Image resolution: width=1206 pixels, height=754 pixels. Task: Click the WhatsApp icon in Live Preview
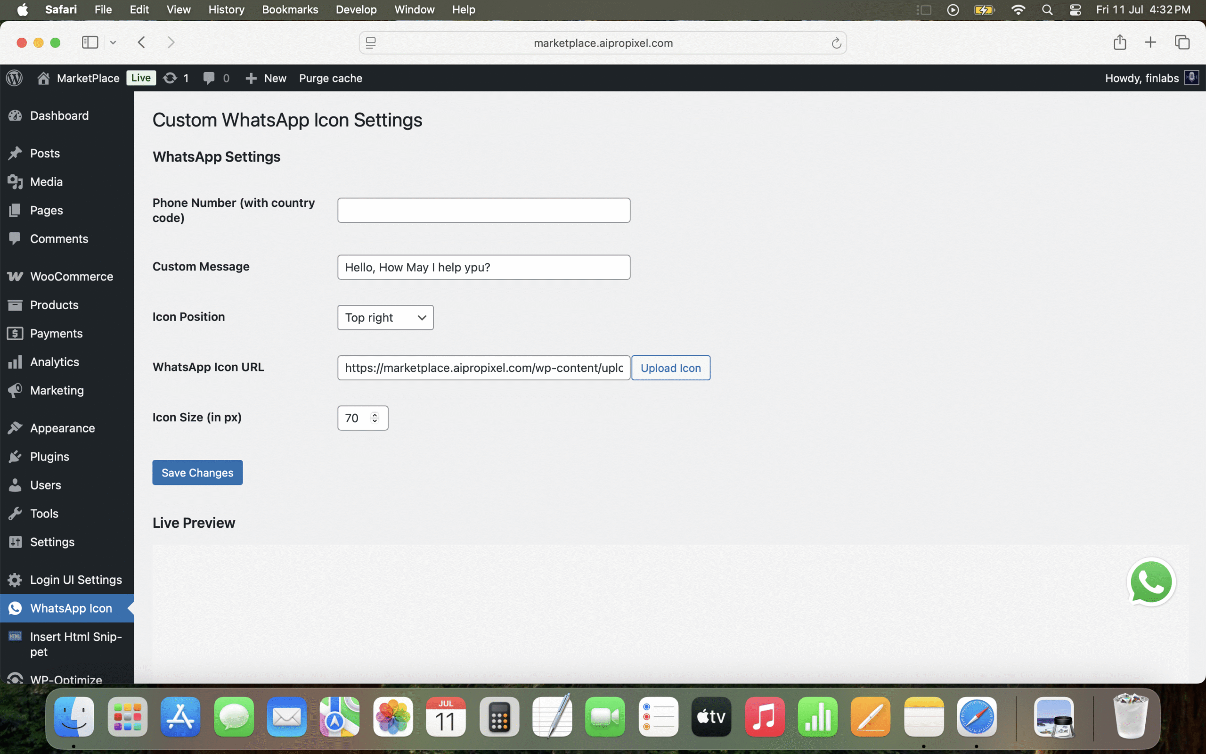(x=1151, y=582)
